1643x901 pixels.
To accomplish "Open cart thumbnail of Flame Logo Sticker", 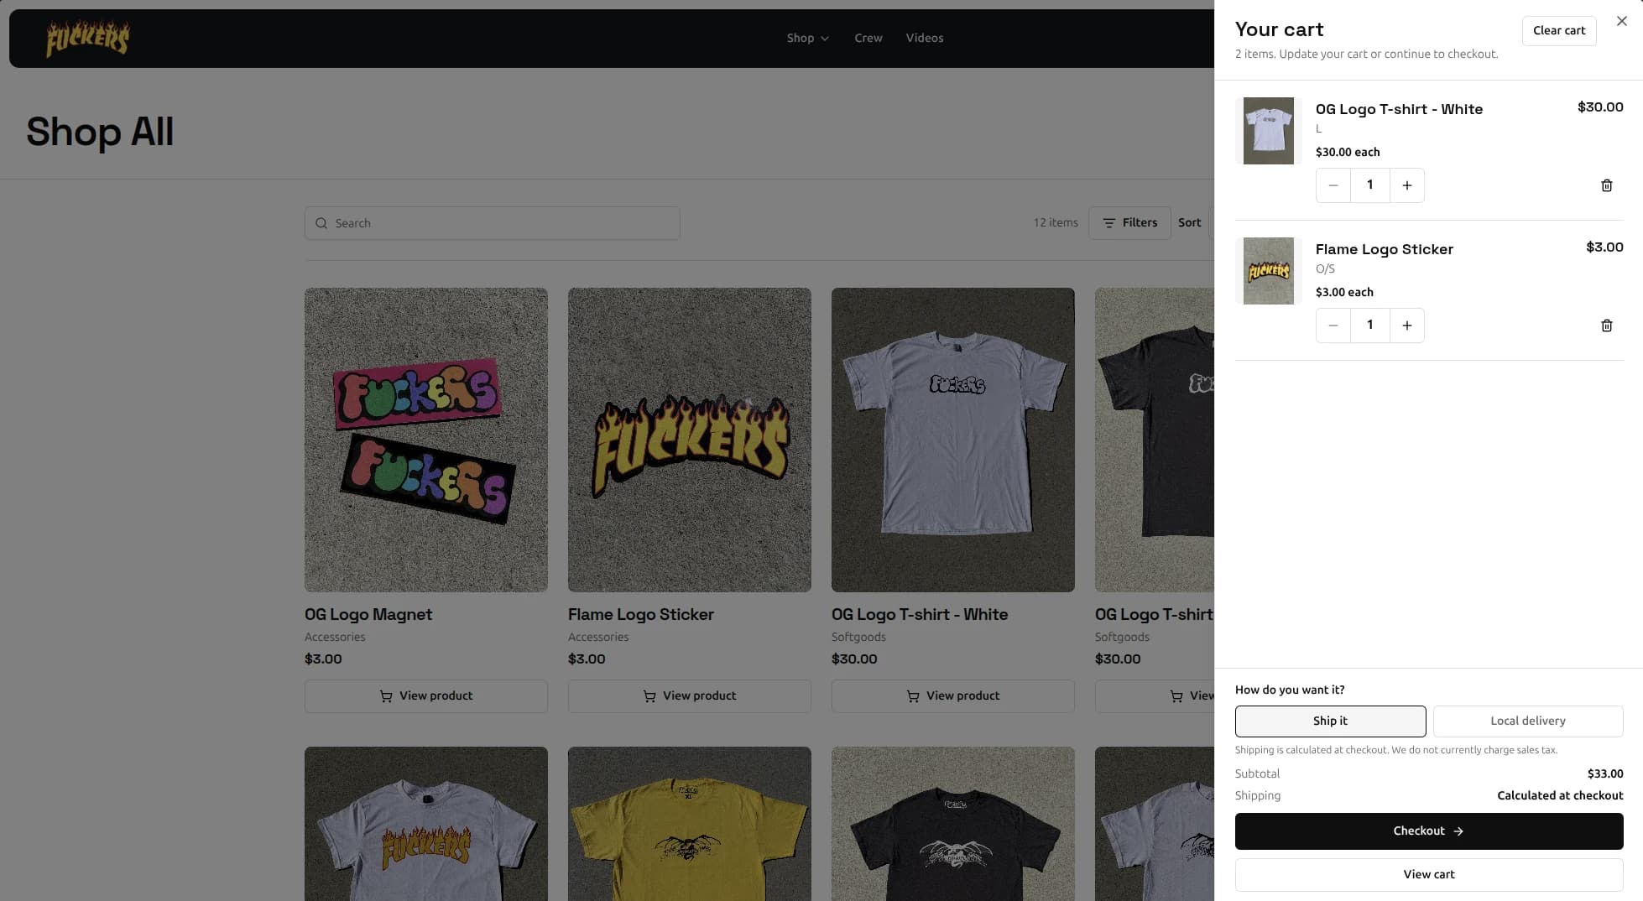I will pyautogui.click(x=1268, y=271).
